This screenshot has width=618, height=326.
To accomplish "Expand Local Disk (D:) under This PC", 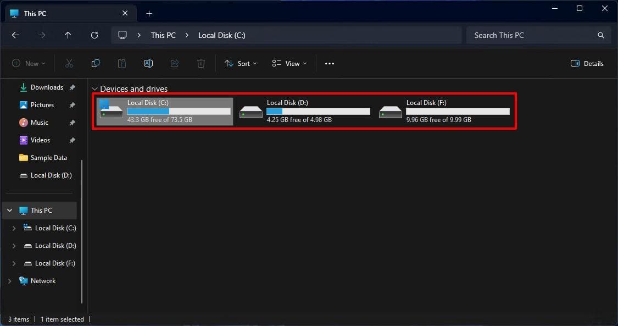I will (14, 246).
